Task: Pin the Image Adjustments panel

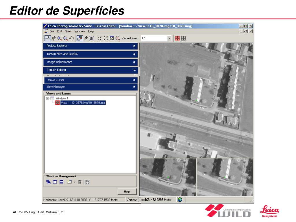Action: 134,62
